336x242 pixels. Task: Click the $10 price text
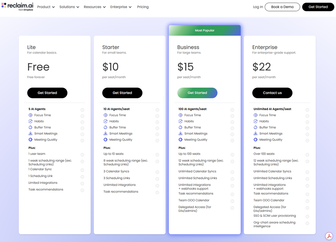(110, 67)
